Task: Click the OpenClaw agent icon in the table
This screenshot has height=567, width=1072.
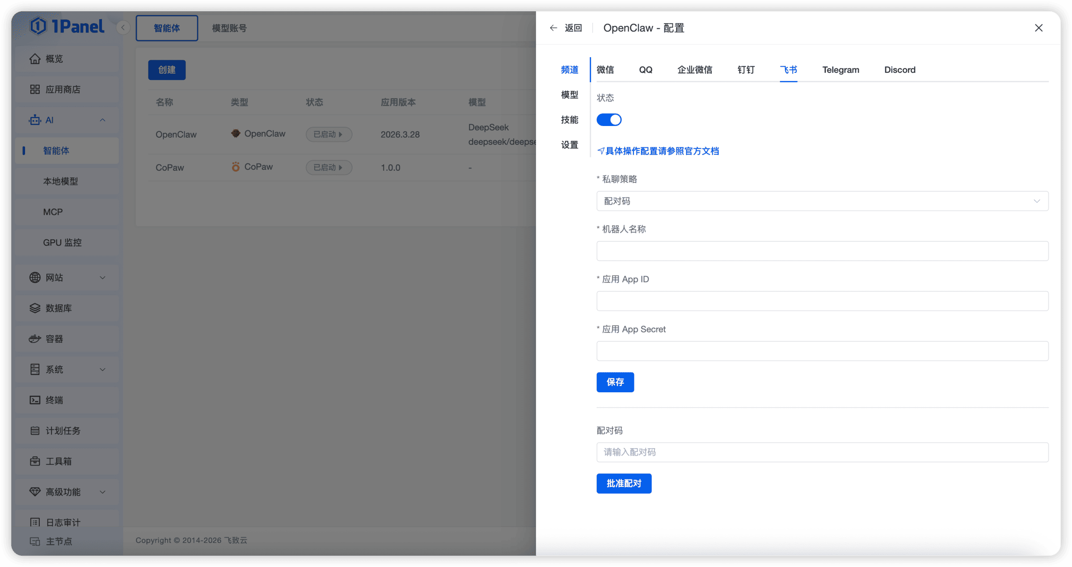Action: [236, 134]
